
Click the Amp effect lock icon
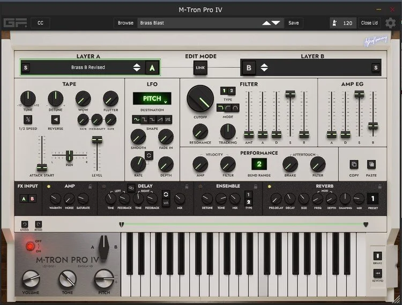(90, 187)
